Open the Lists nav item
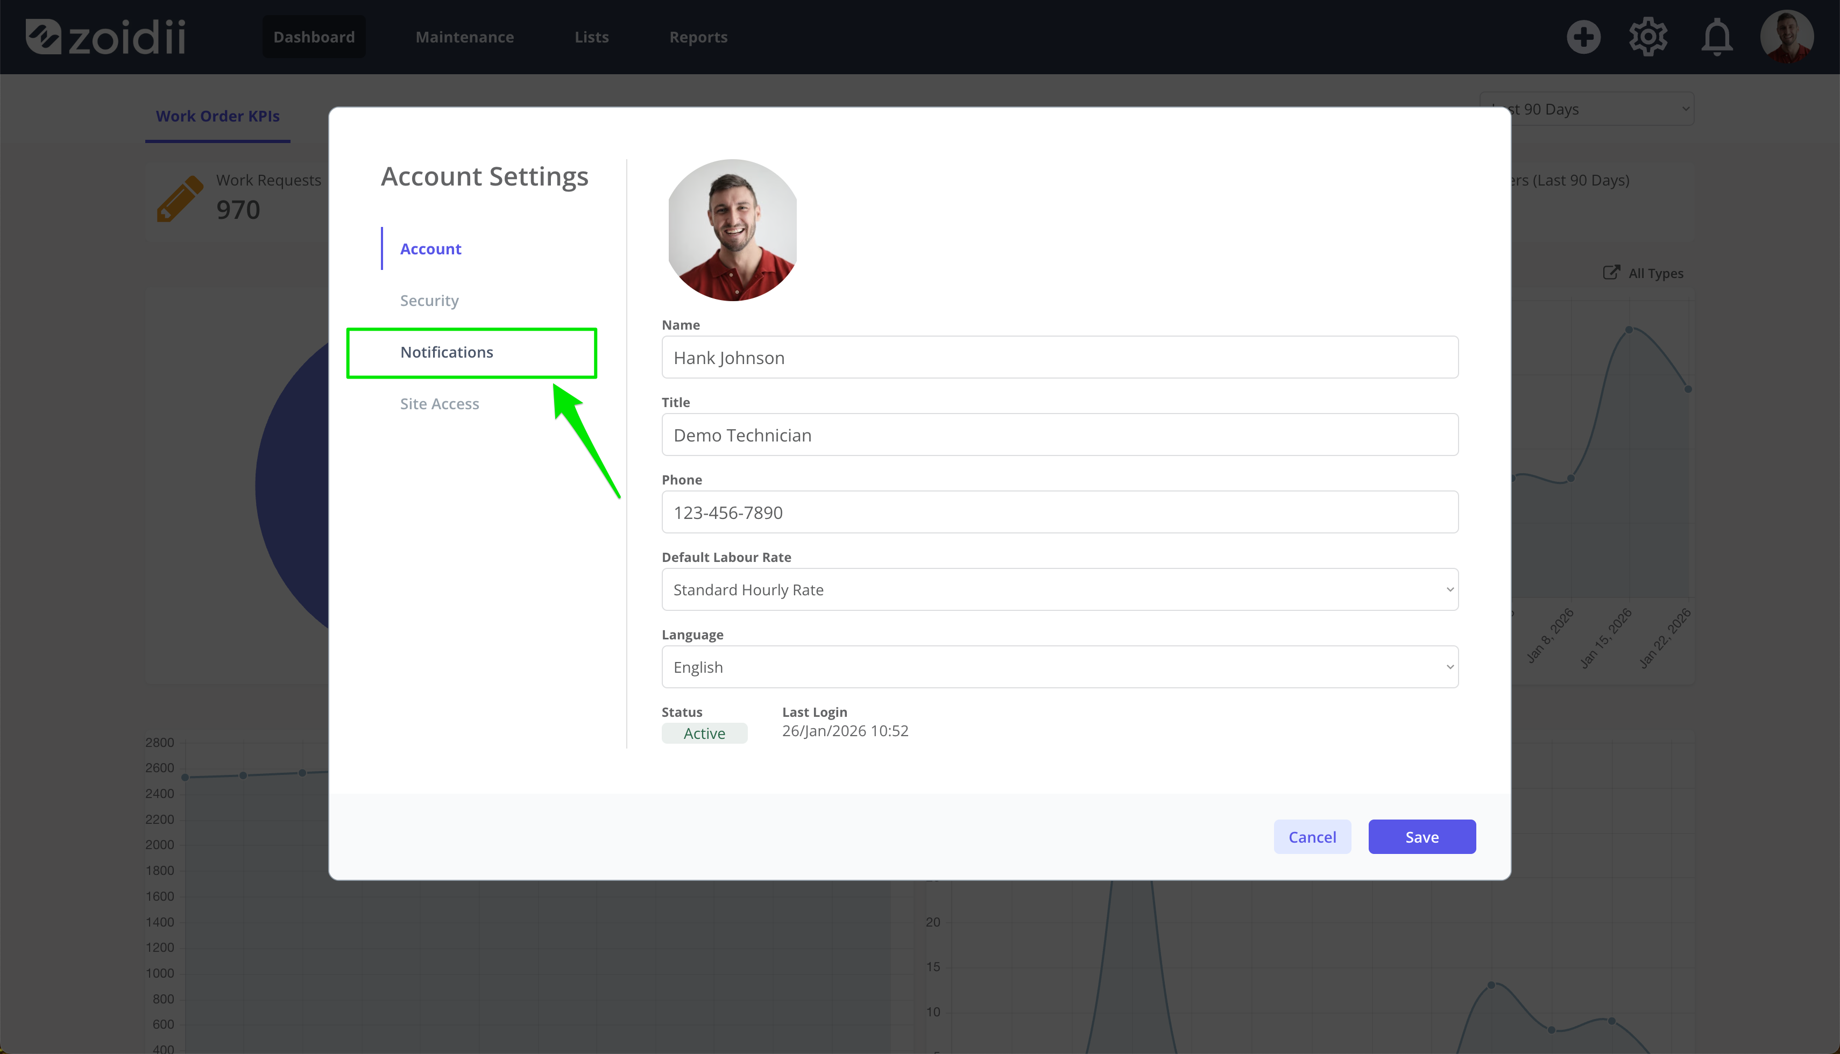This screenshot has width=1840, height=1054. click(x=592, y=37)
